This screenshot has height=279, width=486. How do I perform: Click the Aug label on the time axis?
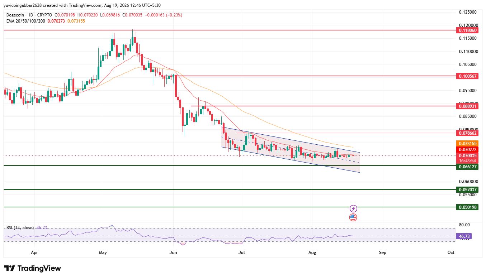click(312, 252)
